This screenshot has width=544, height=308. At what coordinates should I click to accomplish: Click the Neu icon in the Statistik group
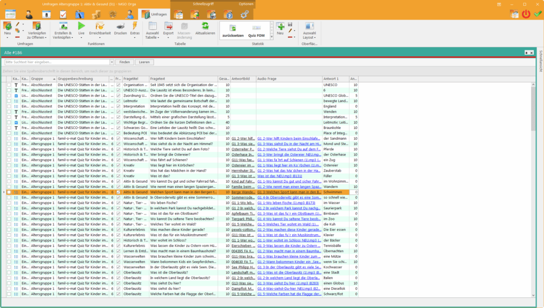280,27
